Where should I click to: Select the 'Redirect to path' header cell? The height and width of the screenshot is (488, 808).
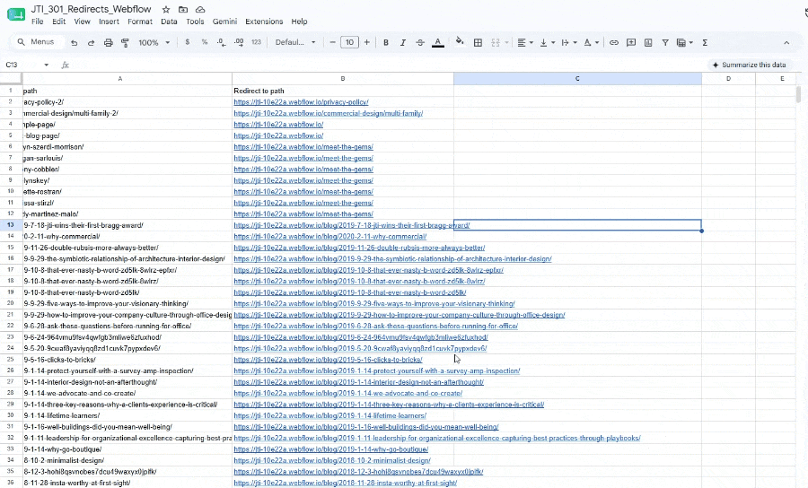(343, 91)
